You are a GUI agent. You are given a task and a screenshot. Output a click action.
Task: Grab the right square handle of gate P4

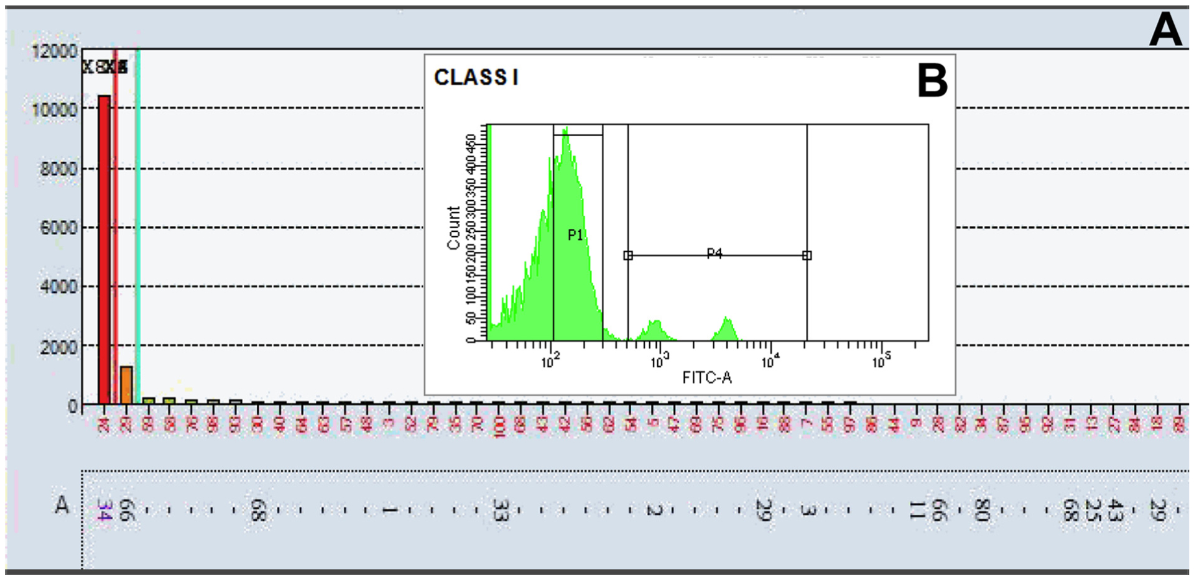click(807, 255)
